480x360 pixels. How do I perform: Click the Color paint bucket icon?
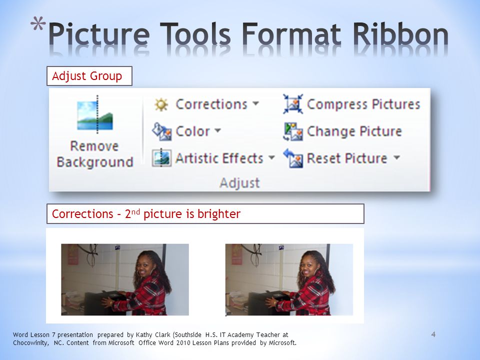pyautogui.click(x=161, y=131)
